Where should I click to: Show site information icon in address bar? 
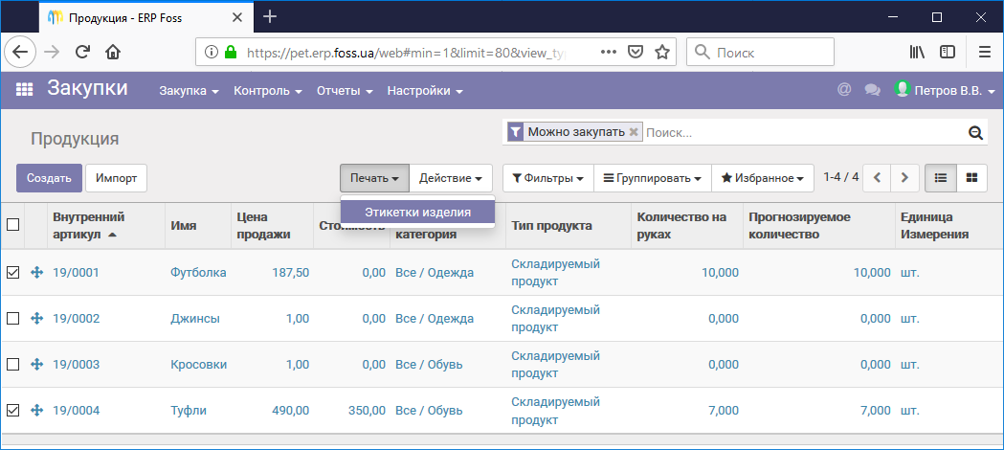click(211, 52)
